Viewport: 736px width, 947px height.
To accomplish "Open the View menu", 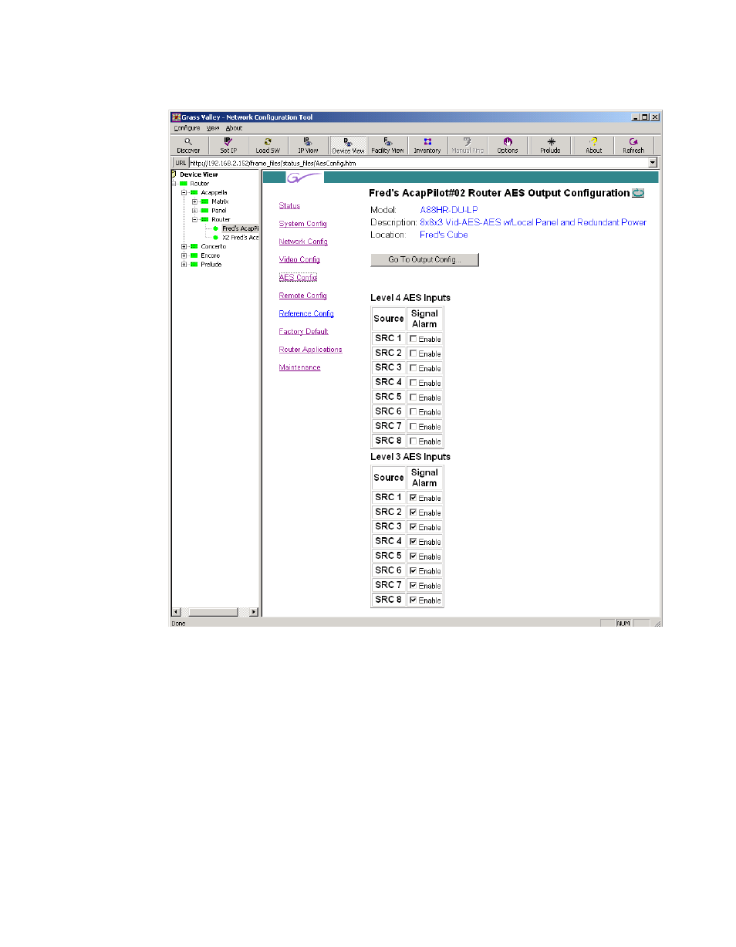I will click(x=213, y=128).
